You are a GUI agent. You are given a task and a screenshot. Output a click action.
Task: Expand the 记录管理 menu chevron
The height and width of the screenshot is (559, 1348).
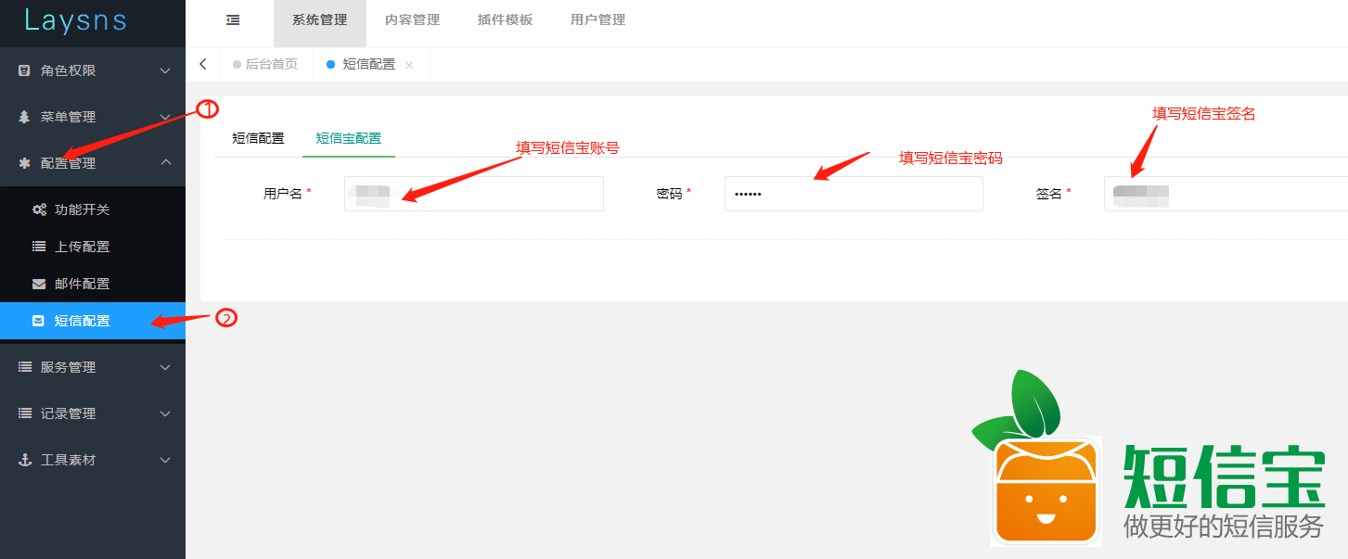point(165,413)
